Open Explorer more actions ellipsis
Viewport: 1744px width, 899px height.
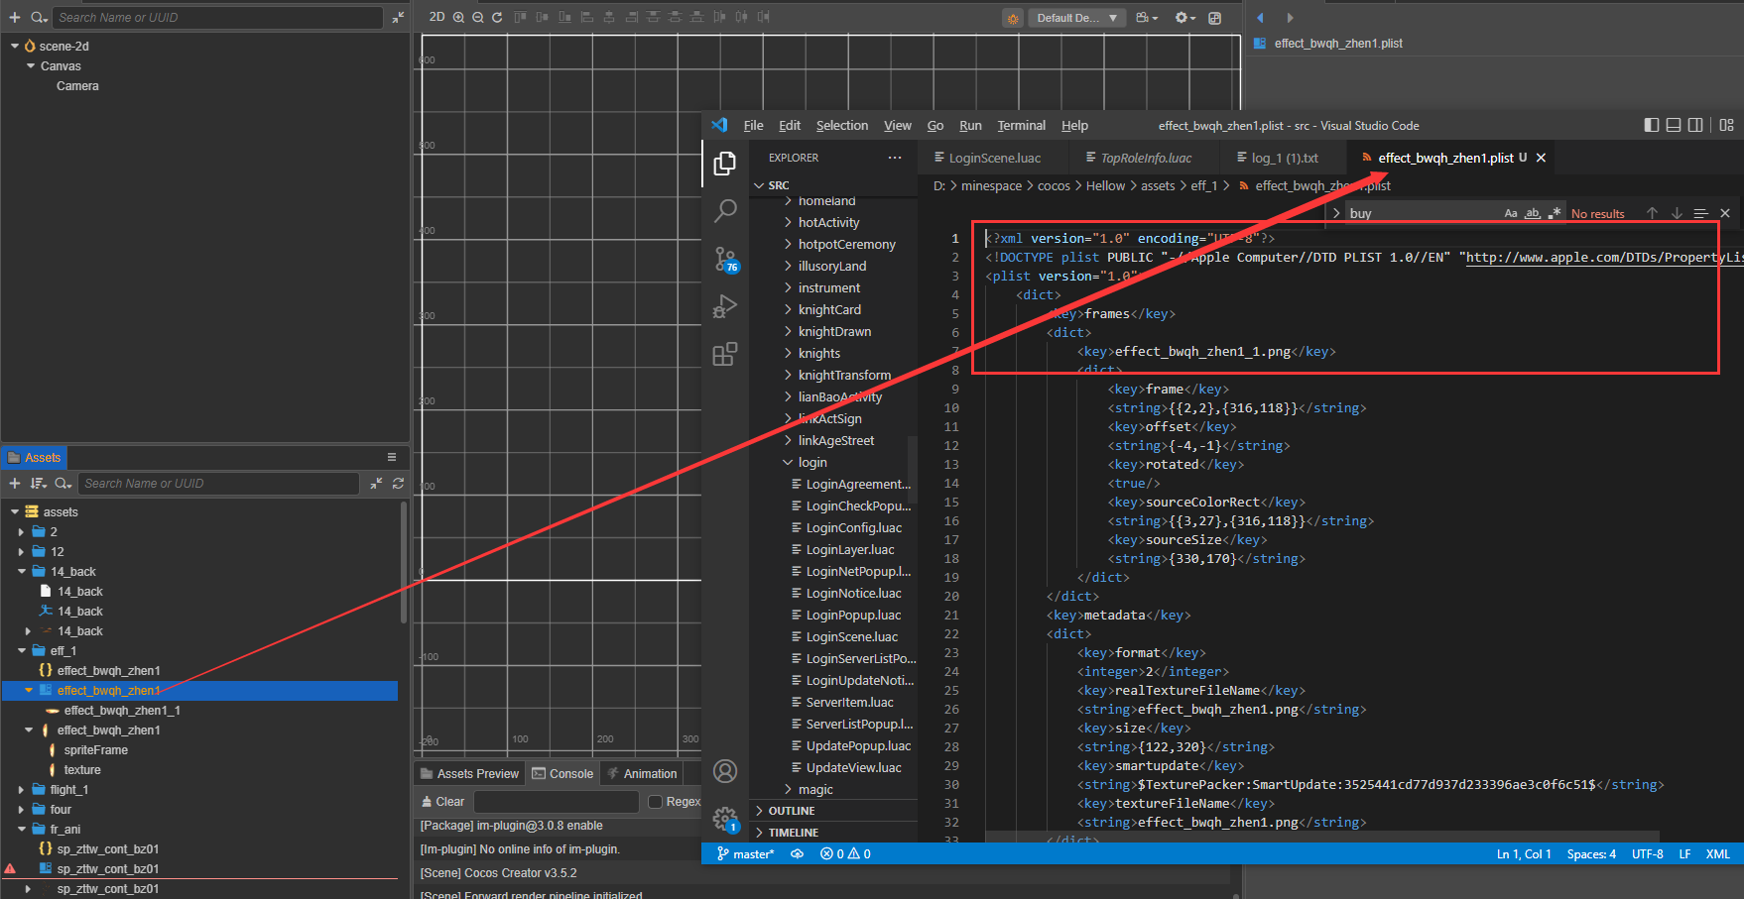coord(895,158)
